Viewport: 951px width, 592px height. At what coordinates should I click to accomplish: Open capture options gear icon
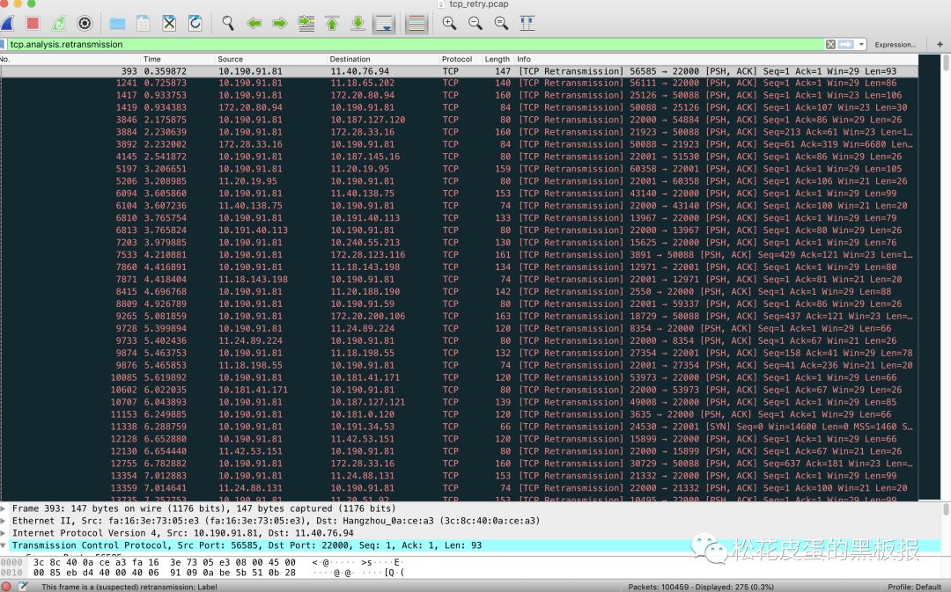(85, 24)
